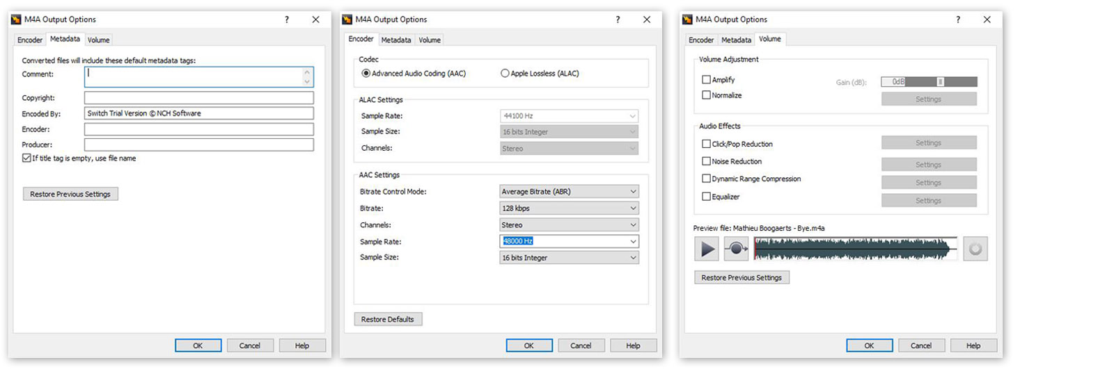Select Metadata tab in Metadata dialog
Viewport: 1114px width, 369px height.
pos(65,39)
